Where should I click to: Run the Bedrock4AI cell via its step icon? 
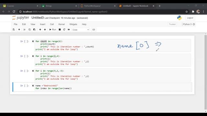click(x=33, y=86)
